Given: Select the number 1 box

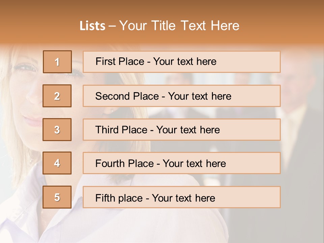Looking at the screenshot, I should tap(57, 62).
